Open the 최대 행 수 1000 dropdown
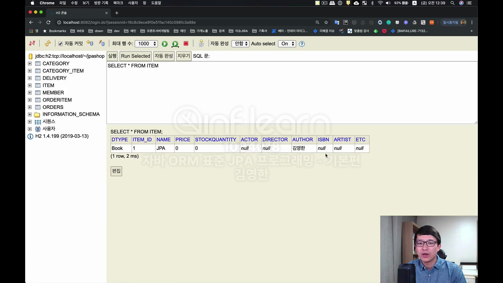503x283 pixels. tap(146, 44)
